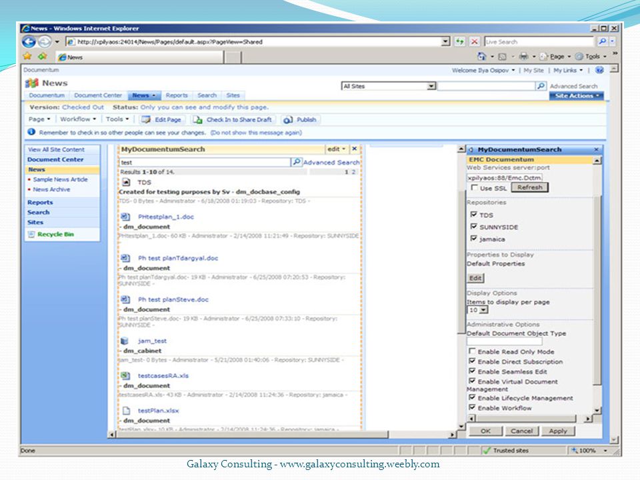Close the MyDocumentumSearch web part
Screen dimensions: 640x480
point(354,149)
